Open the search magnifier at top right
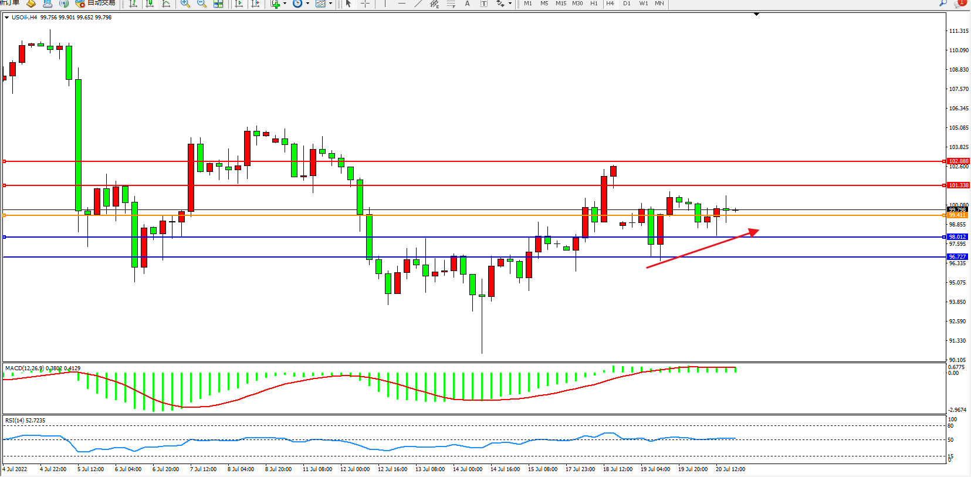 pyautogui.click(x=943, y=4)
